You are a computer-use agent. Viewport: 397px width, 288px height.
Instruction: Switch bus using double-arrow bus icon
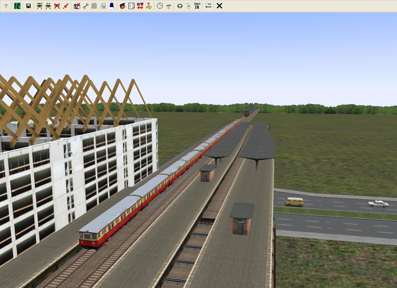(48, 6)
